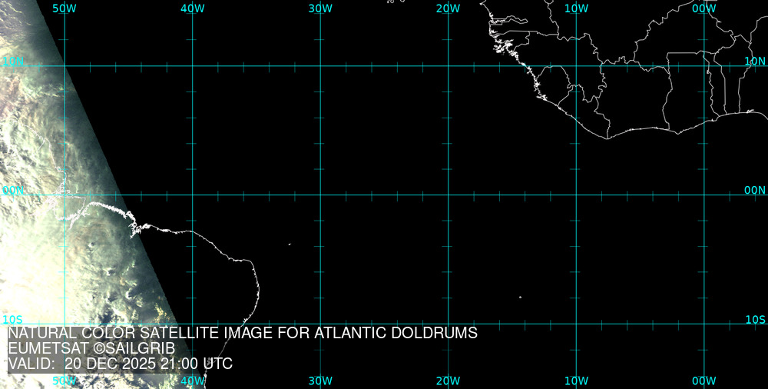The image size is (768, 389).
Task: Click the small island east of 10S 20W
Action: 520,298
